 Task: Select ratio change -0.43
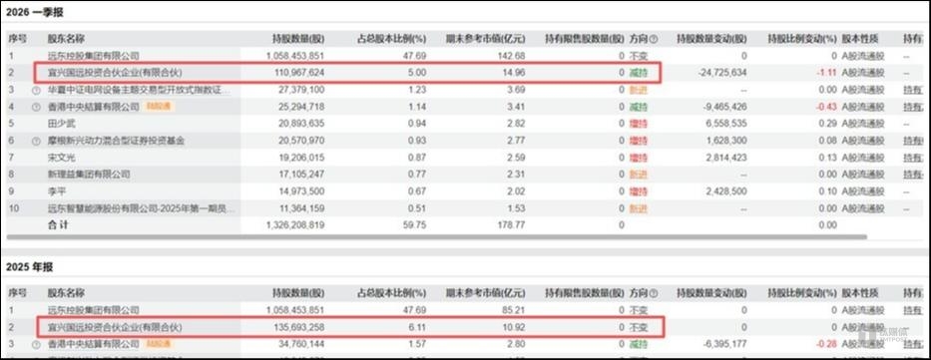(x=825, y=108)
